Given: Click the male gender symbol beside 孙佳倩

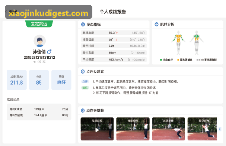Looking at the screenshot, I should [49, 52].
